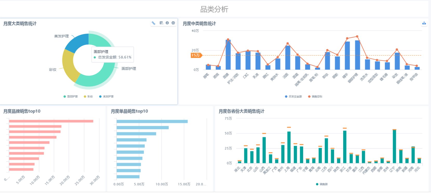Screen dimensions: 431x193
Task: Click the 护法/润发 axis label
Action: tap(233, 78)
